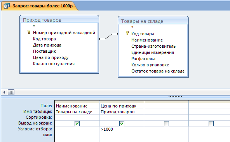Open the Запрос: товары более 1000р tab
The width and height of the screenshot is (230, 142).
(40, 6)
